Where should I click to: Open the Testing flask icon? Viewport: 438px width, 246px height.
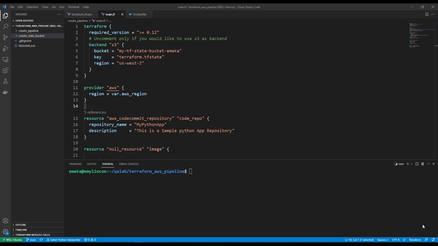[5, 81]
